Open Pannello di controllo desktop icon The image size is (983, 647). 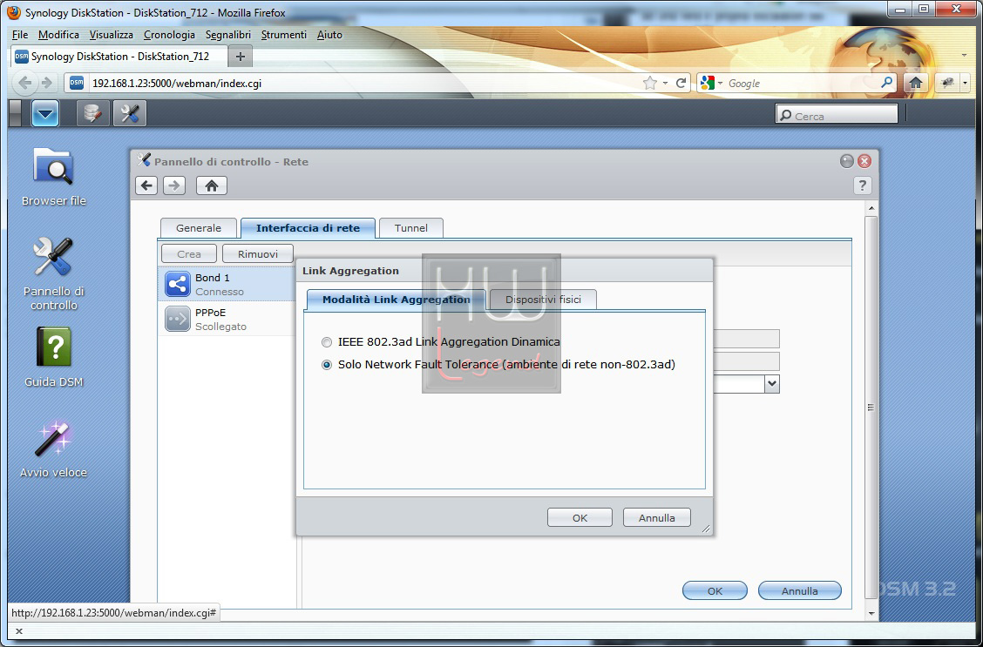pos(54,273)
